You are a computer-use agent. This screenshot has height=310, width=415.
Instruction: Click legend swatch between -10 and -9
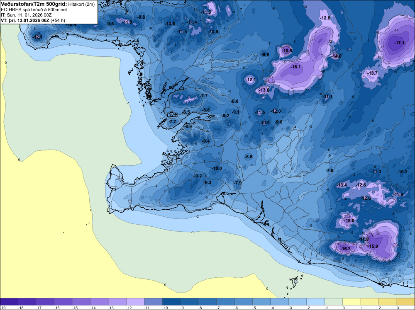pos(171,302)
